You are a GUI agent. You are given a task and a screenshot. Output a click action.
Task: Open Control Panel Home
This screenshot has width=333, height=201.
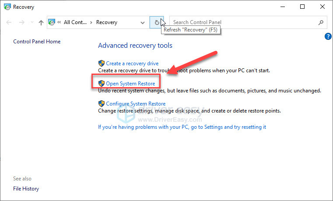[x=37, y=42]
